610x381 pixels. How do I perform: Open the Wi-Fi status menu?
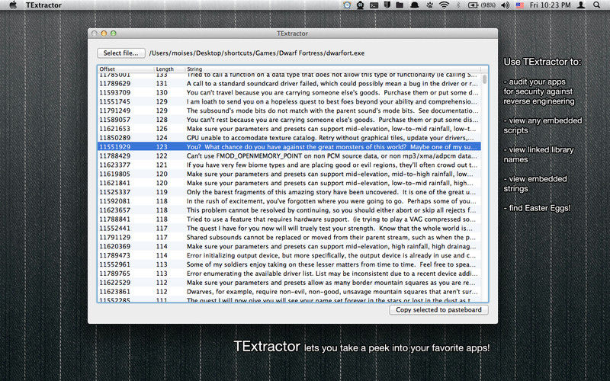click(444, 5)
